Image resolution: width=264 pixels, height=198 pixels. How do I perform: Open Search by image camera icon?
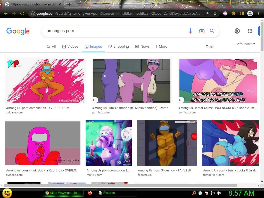(202, 31)
